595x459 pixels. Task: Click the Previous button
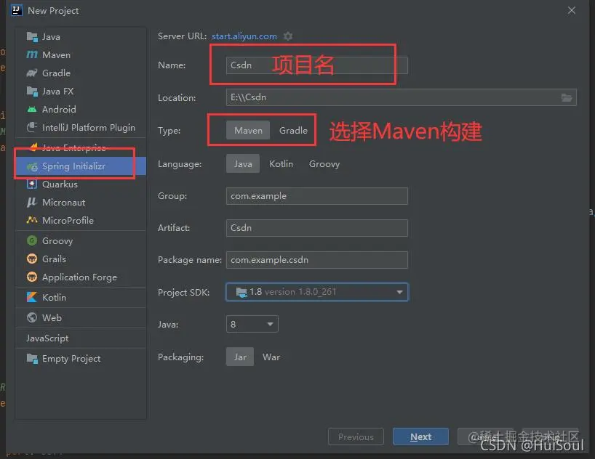[356, 436]
